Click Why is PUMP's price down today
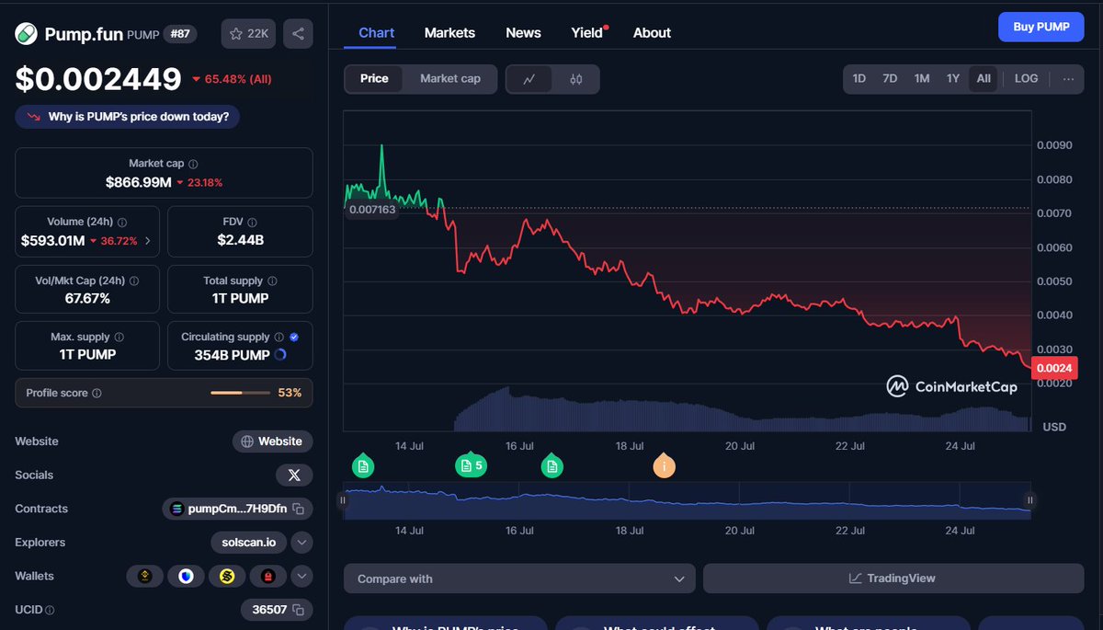The image size is (1103, 630). tap(128, 117)
